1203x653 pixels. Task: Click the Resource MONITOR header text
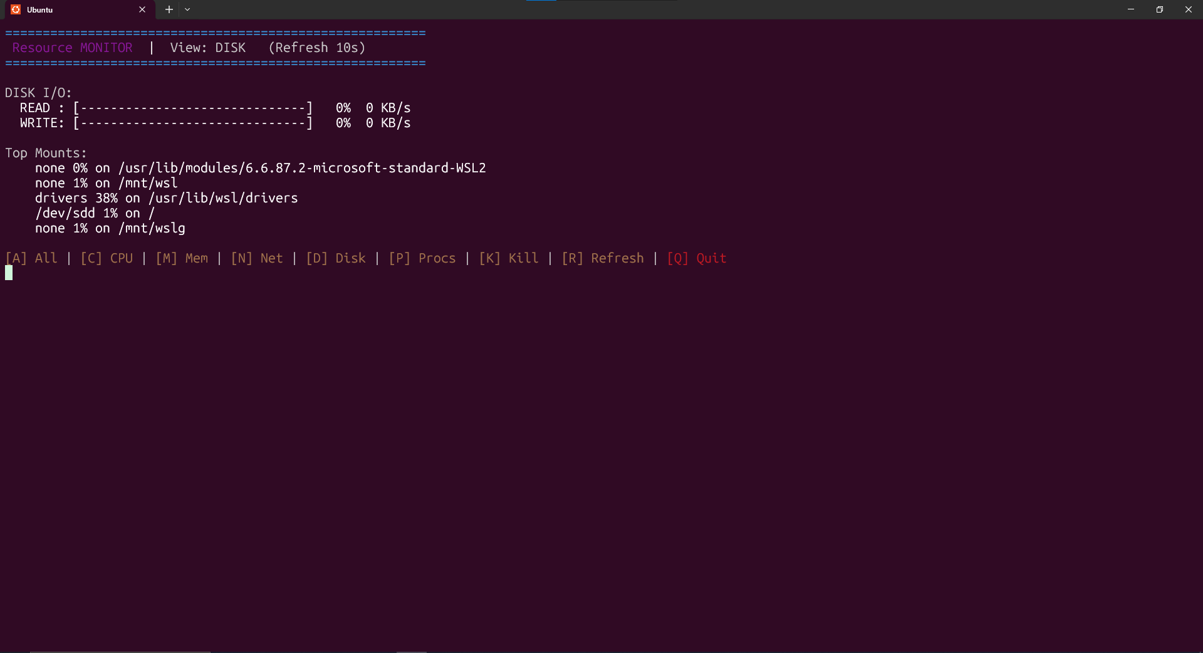tap(72, 47)
